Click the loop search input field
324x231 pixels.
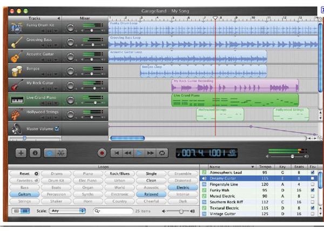113,211
